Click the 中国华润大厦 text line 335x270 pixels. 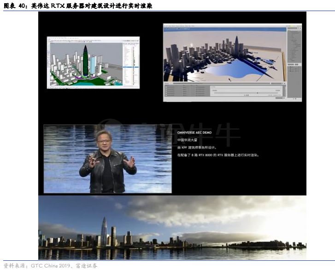point(187,140)
